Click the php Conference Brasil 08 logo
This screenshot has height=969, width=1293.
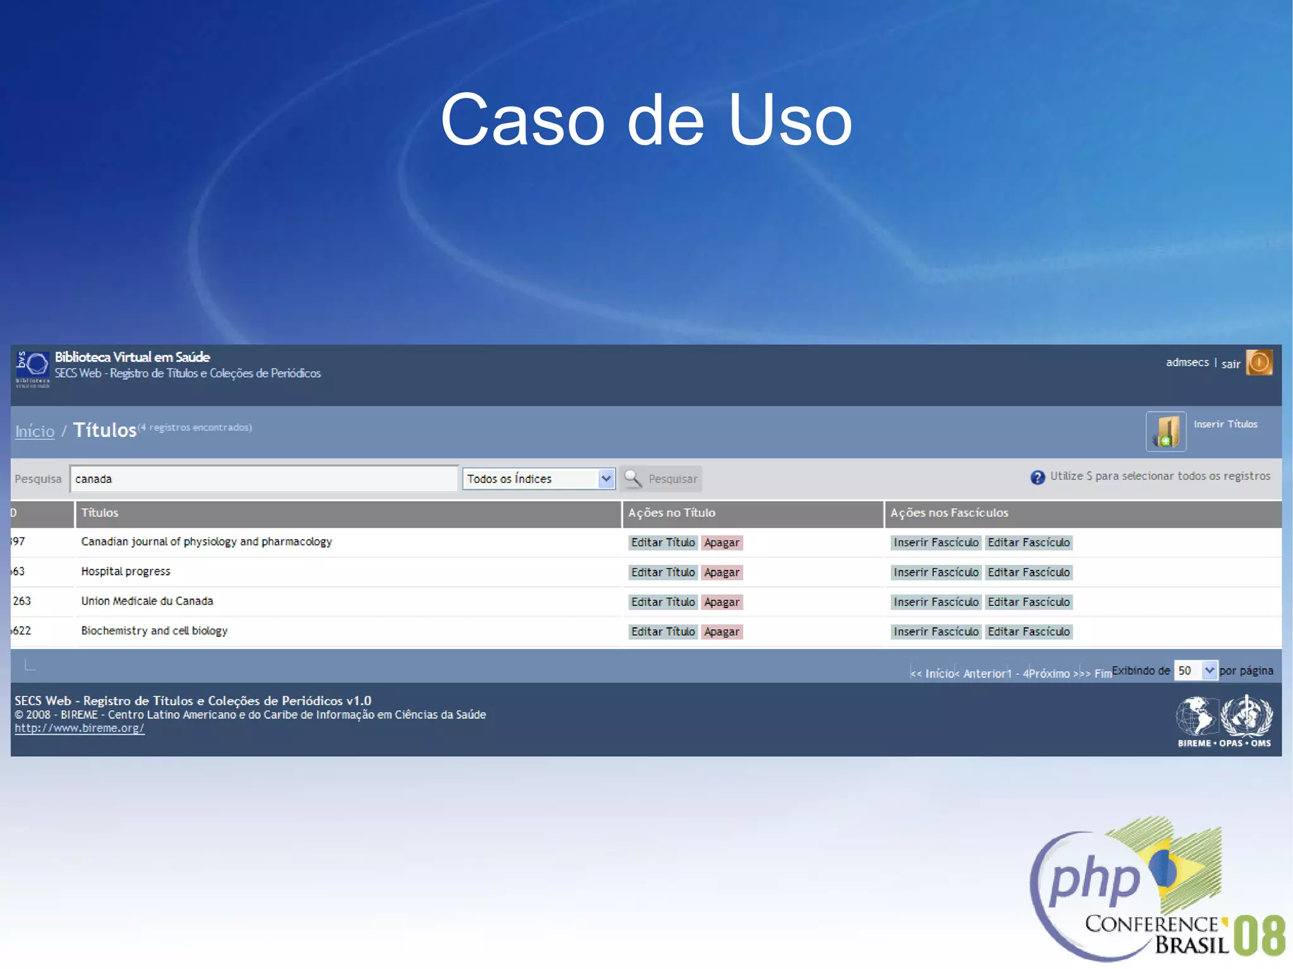click(x=1158, y=889)
